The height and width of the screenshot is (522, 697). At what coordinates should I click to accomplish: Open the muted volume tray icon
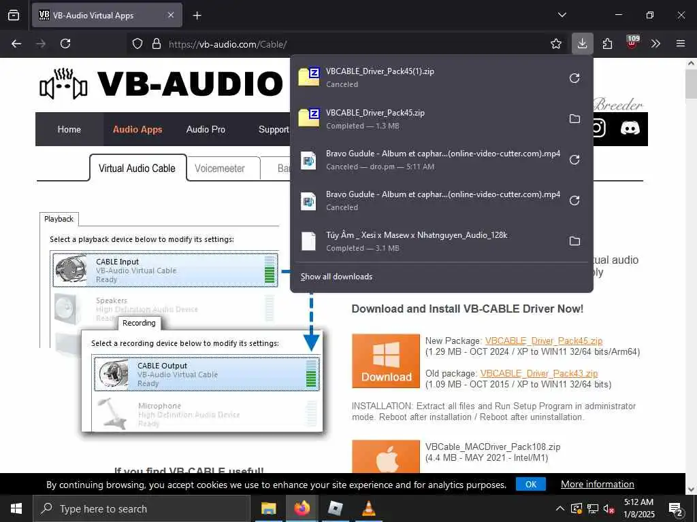coord(609,508)
